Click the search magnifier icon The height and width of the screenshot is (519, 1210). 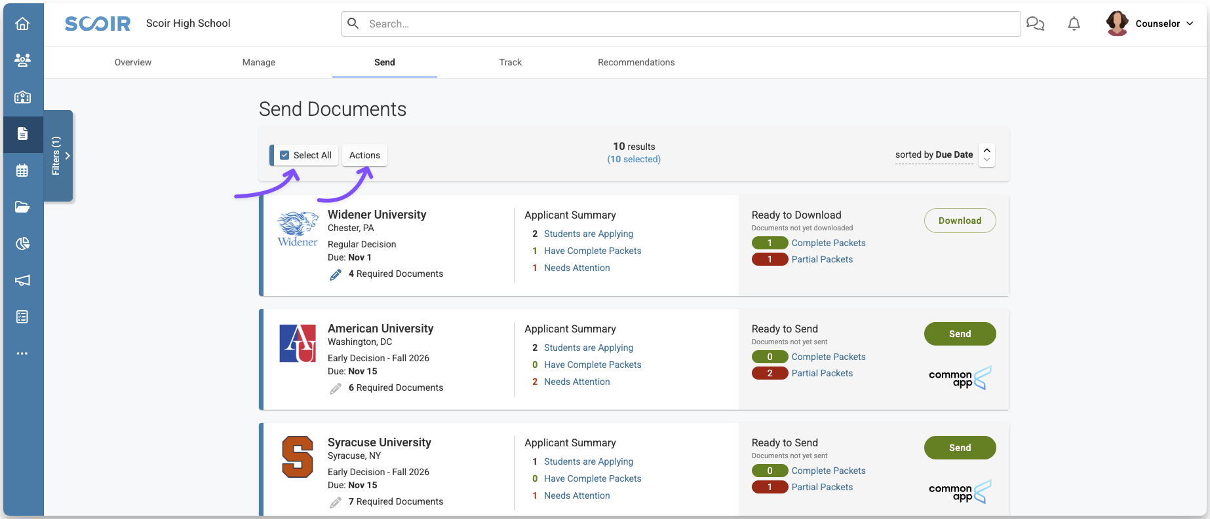point(353,24)
